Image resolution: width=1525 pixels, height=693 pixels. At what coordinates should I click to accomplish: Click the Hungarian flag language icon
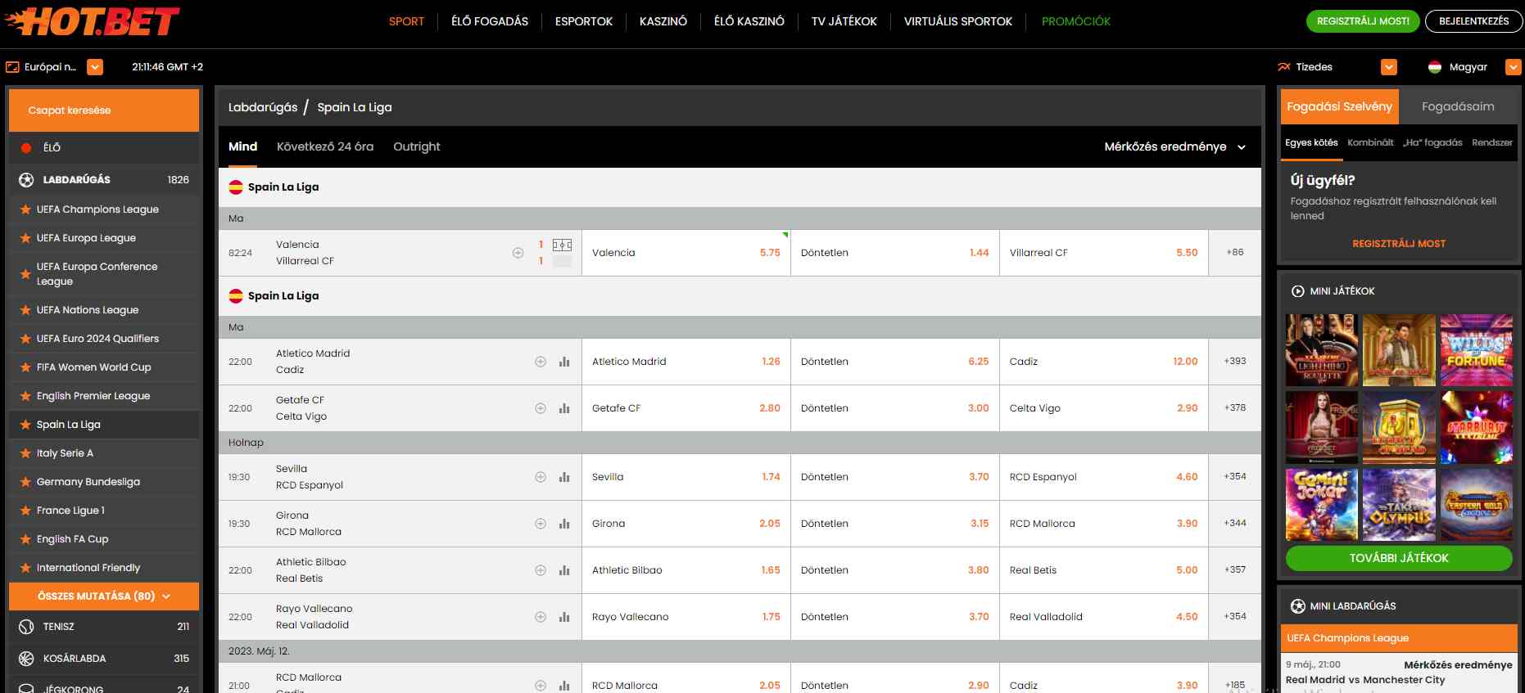(x=1435, y=67)
